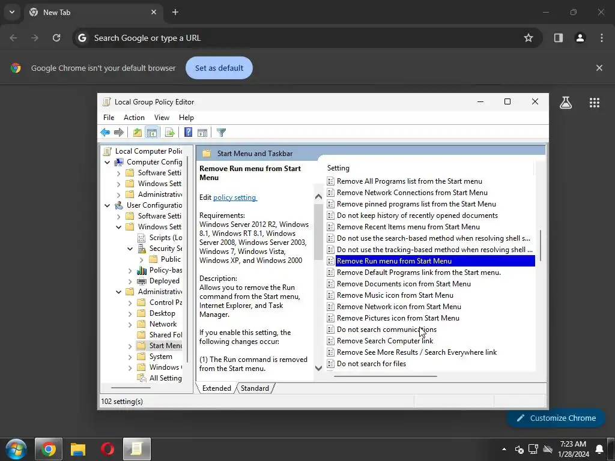Select Scripts (Logon/Logoff) tree item
This screenshot has height=461, width=615.
[x=160, y=238]
